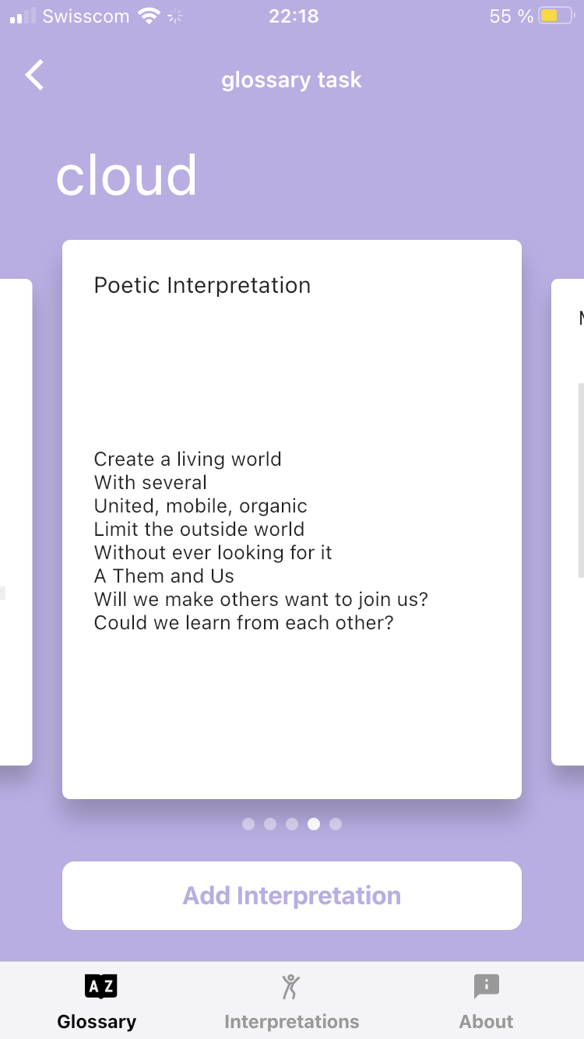
Task: Click the Glossary A-Z icon
Action: [100, 987]
